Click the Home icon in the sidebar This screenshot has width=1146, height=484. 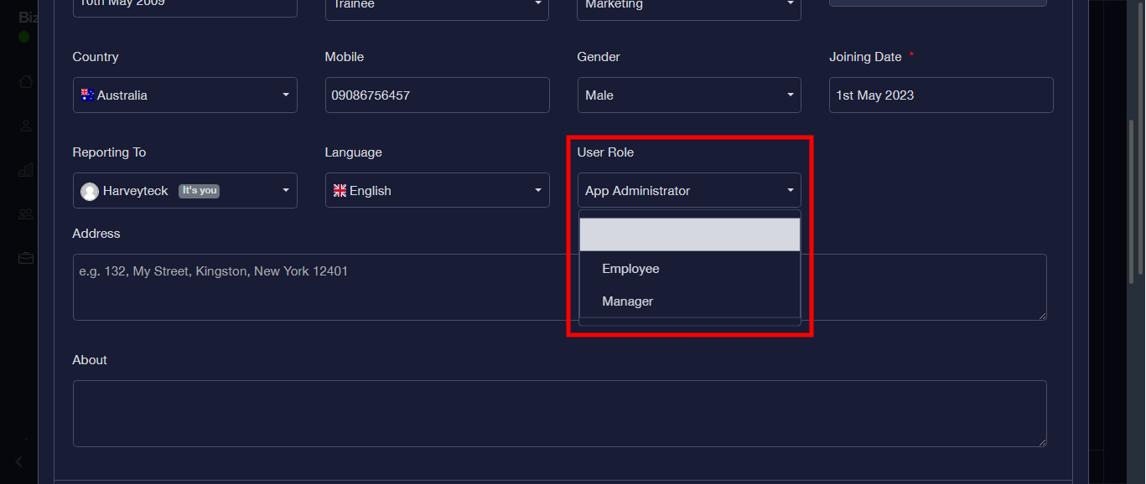click(26, 82)
